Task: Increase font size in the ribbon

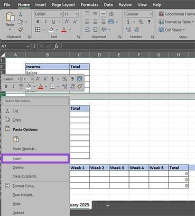Action: click(x=67, y=22)
